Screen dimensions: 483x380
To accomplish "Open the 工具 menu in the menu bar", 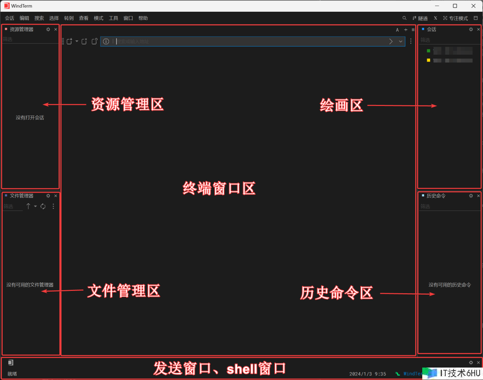I will point(113,18).
